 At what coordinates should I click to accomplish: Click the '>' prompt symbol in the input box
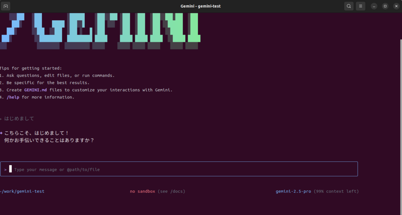click(x=5, y=170)
